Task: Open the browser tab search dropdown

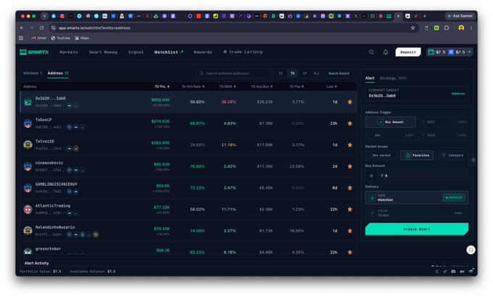Action: pos(44,16)
